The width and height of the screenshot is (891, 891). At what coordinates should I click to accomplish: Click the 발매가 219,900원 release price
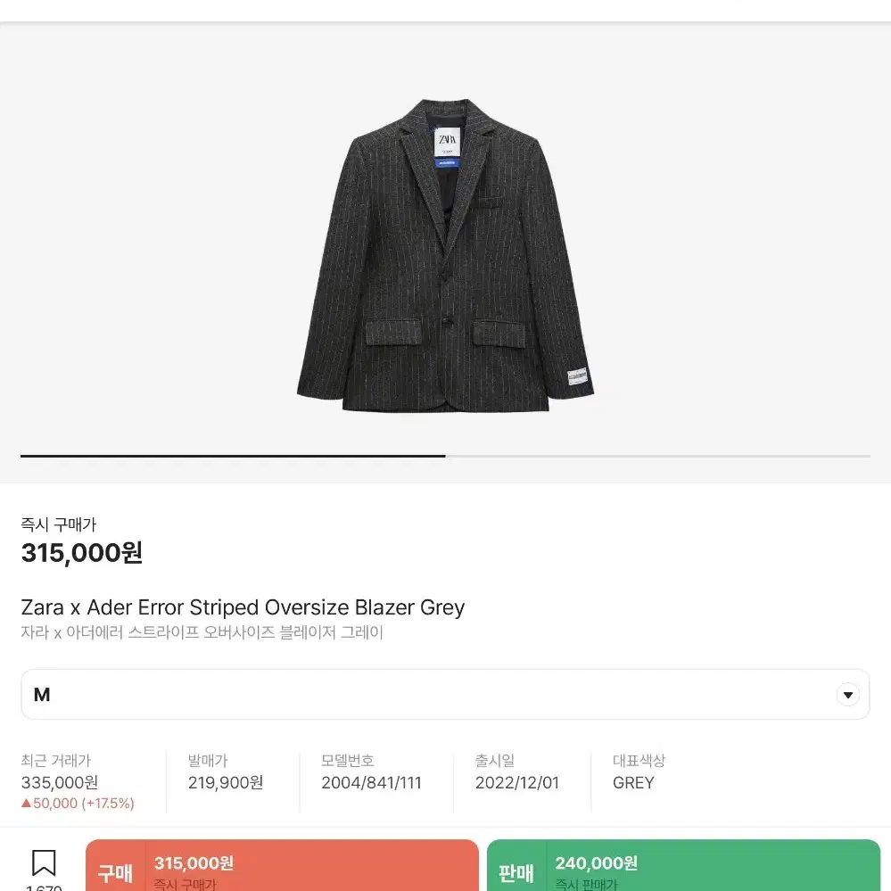[226, 782]
